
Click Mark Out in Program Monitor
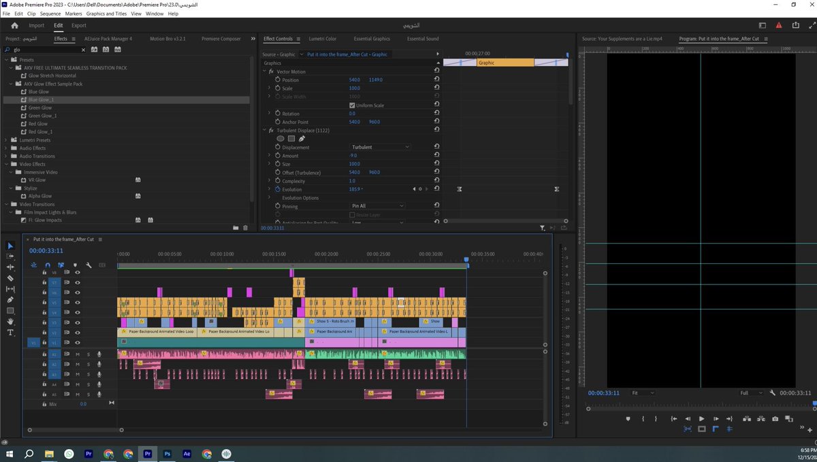pos(656,419)
